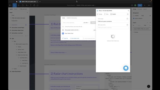Viewport: 160px width, 90px height.
Task: Switch to the Assets tab
Action: coord(15,9)
